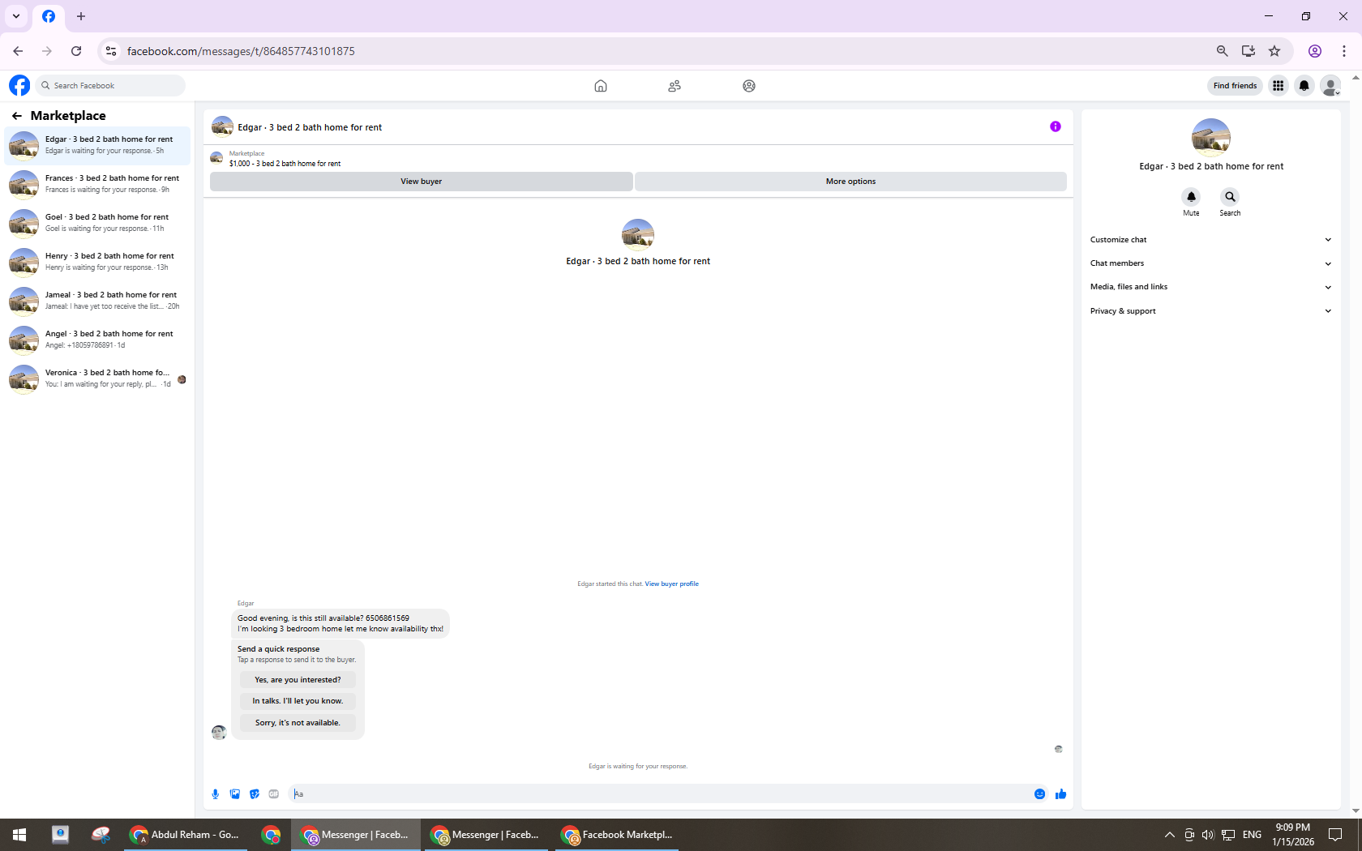The image size is (1362, 851).
Task: Click the browser zoom magnifier icon
Action: [x=1223, y=51]
